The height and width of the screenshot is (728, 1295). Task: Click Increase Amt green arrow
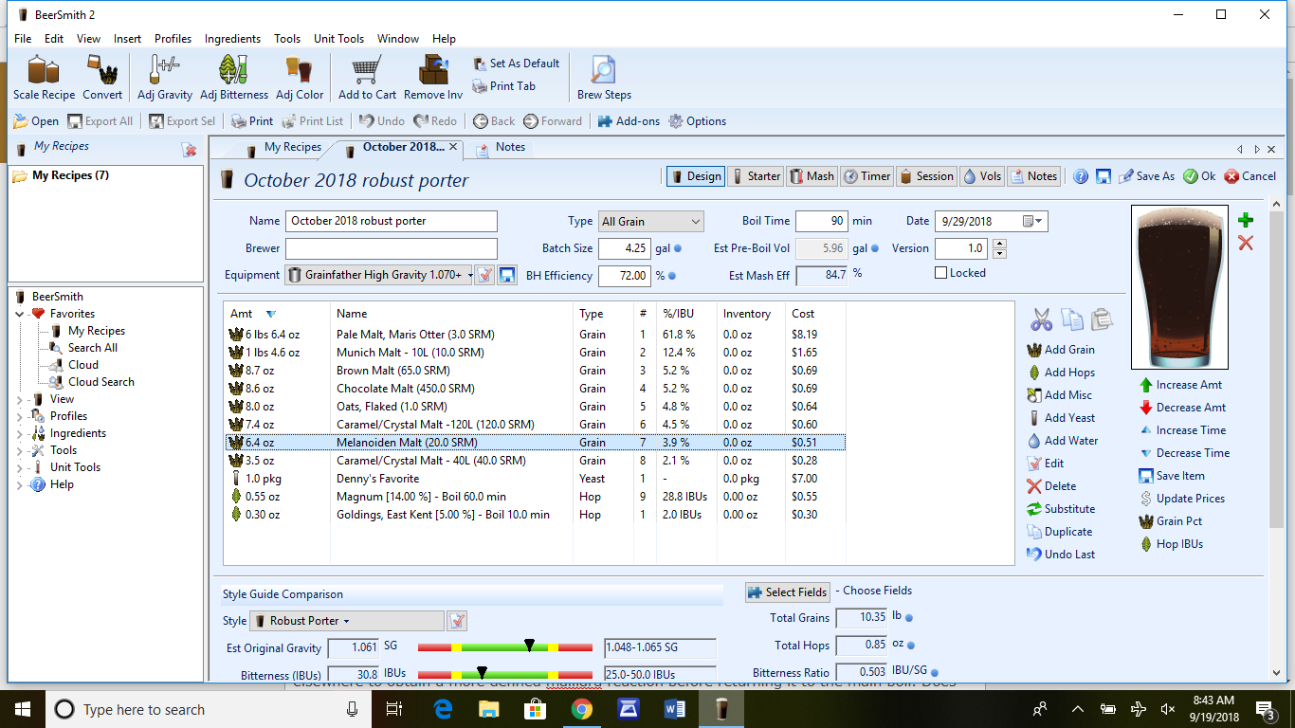(1147, 385)
